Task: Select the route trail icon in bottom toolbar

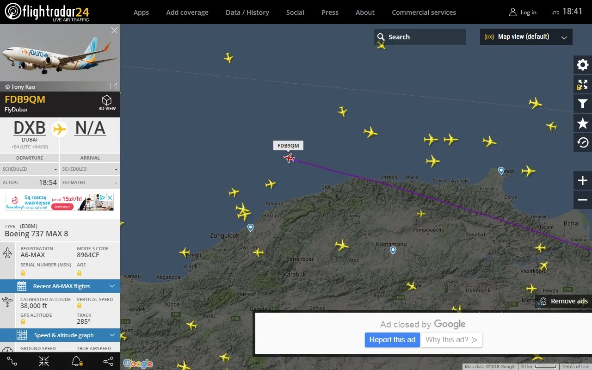Action: 12,361
